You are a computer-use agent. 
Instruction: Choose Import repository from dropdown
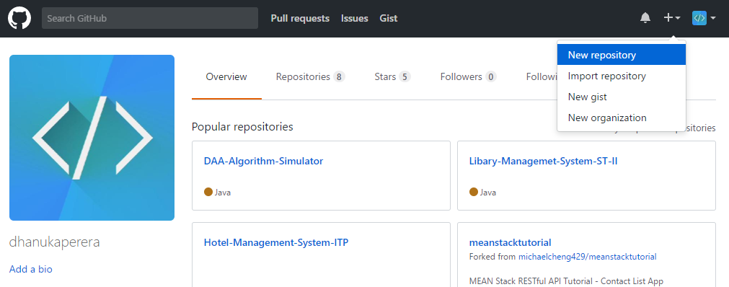click(621, 76)
